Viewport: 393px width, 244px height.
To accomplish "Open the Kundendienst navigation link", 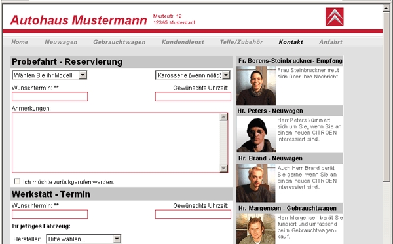I will click(x=183, y=42).
